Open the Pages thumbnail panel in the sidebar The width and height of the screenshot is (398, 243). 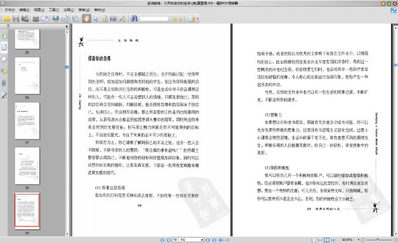click(3, 47)
